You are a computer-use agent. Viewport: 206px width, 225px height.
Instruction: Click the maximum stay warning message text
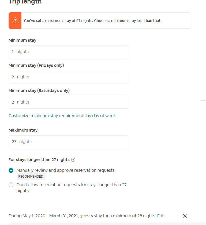[92, 21]
